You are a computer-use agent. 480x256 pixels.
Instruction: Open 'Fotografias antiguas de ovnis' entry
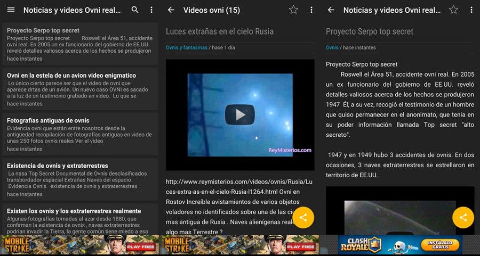pos(80,134)
